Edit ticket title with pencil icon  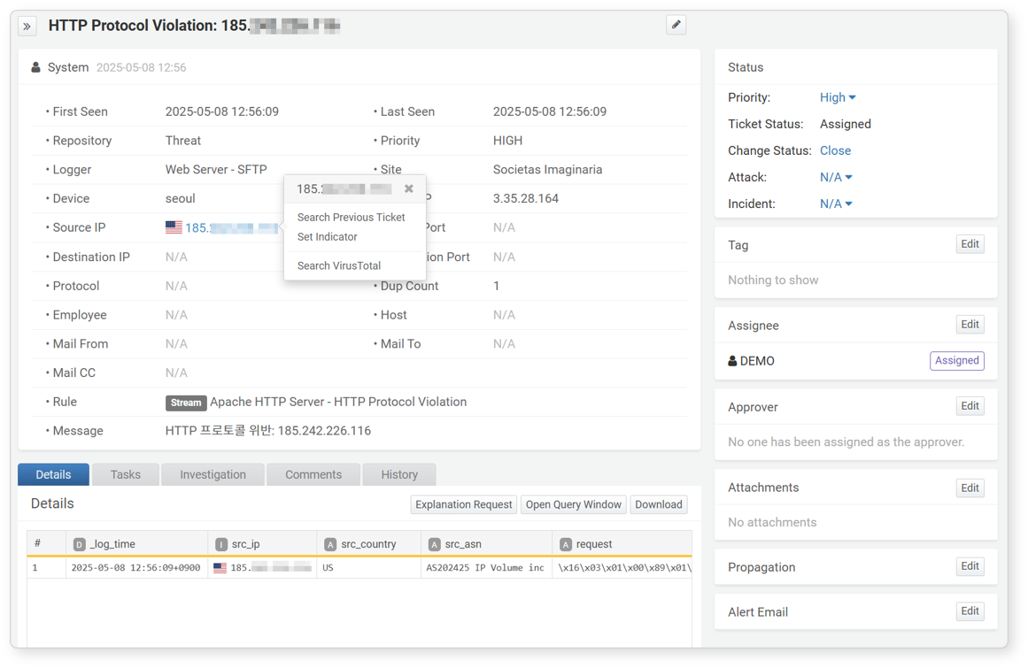coord(676,25)
